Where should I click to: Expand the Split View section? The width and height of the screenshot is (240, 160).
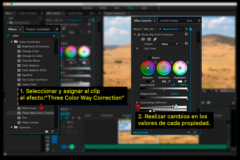[x=137, y=49]
